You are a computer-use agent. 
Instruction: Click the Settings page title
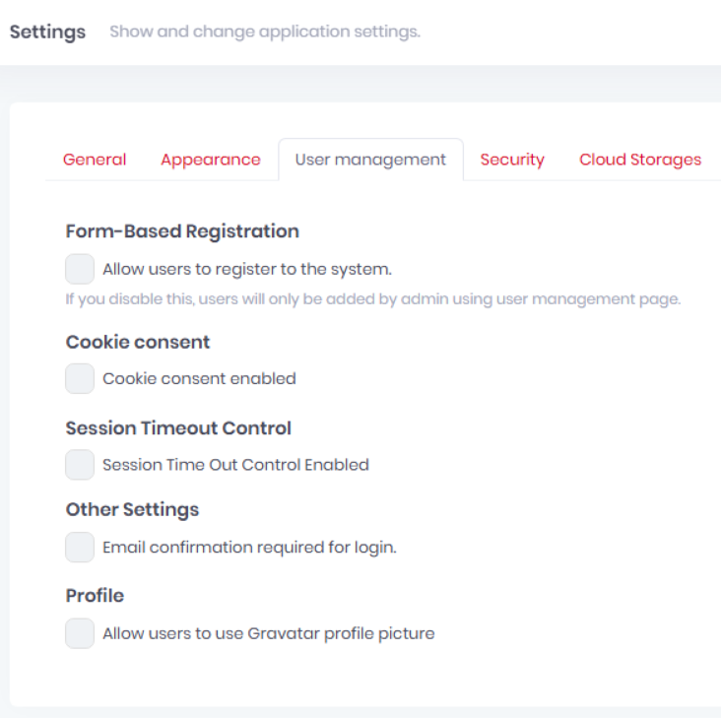[x=48, y=33]
